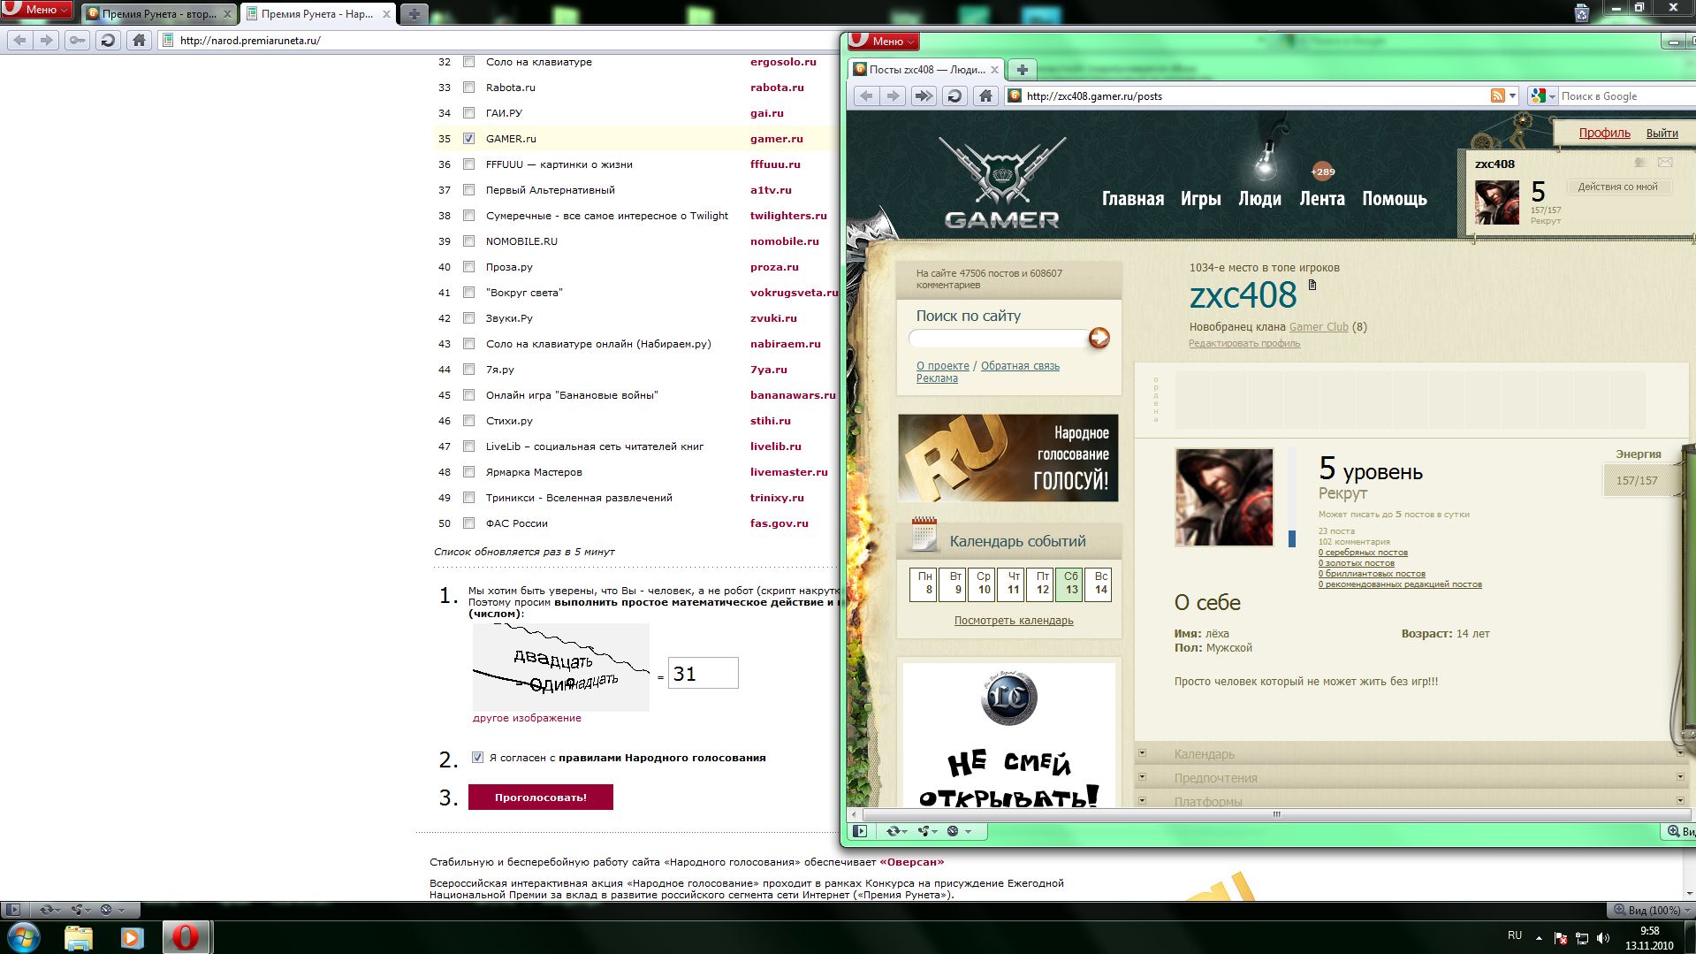The image size is (1696, 954).
Task: Uncheck the GAMER.ru vote checkbox
Action: 468,139
